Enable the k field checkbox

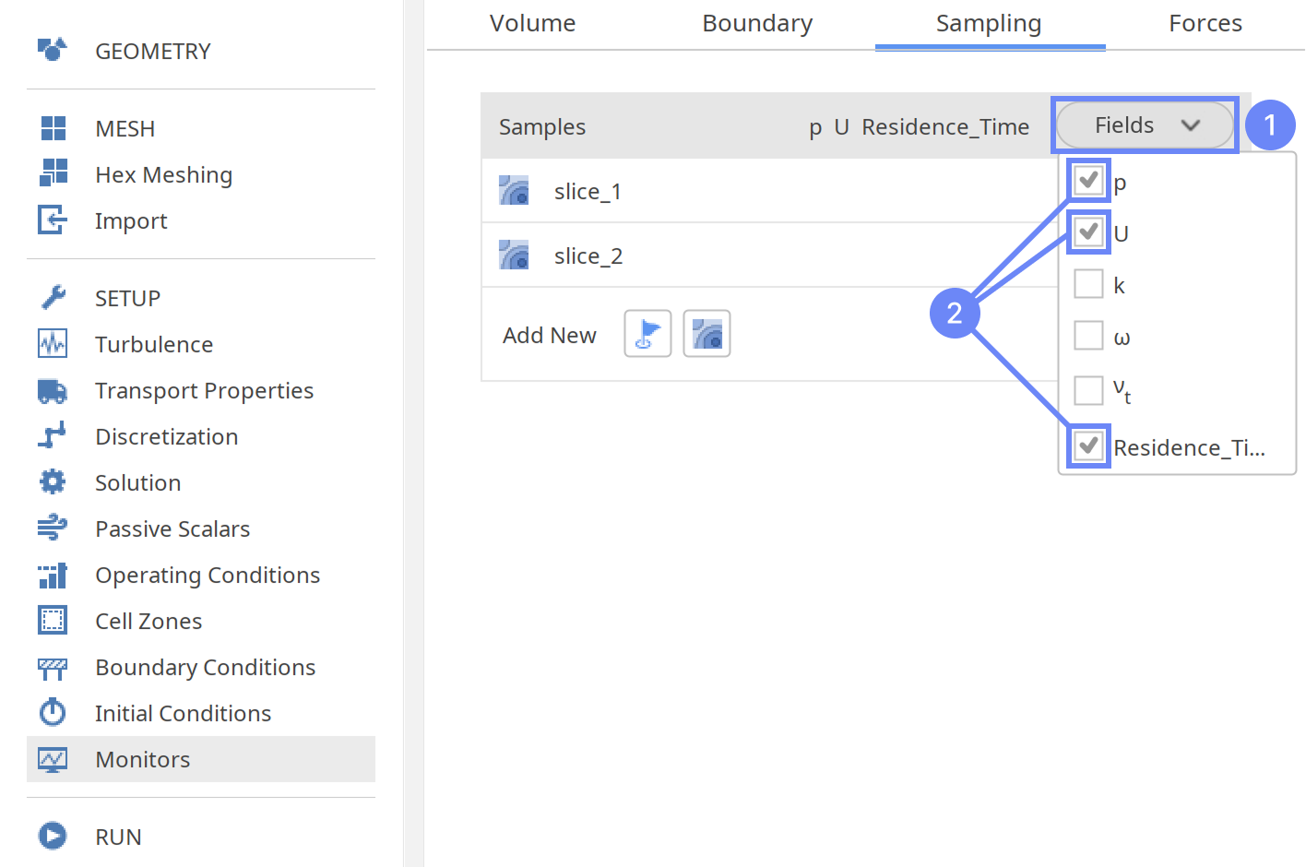point(1089,284)
